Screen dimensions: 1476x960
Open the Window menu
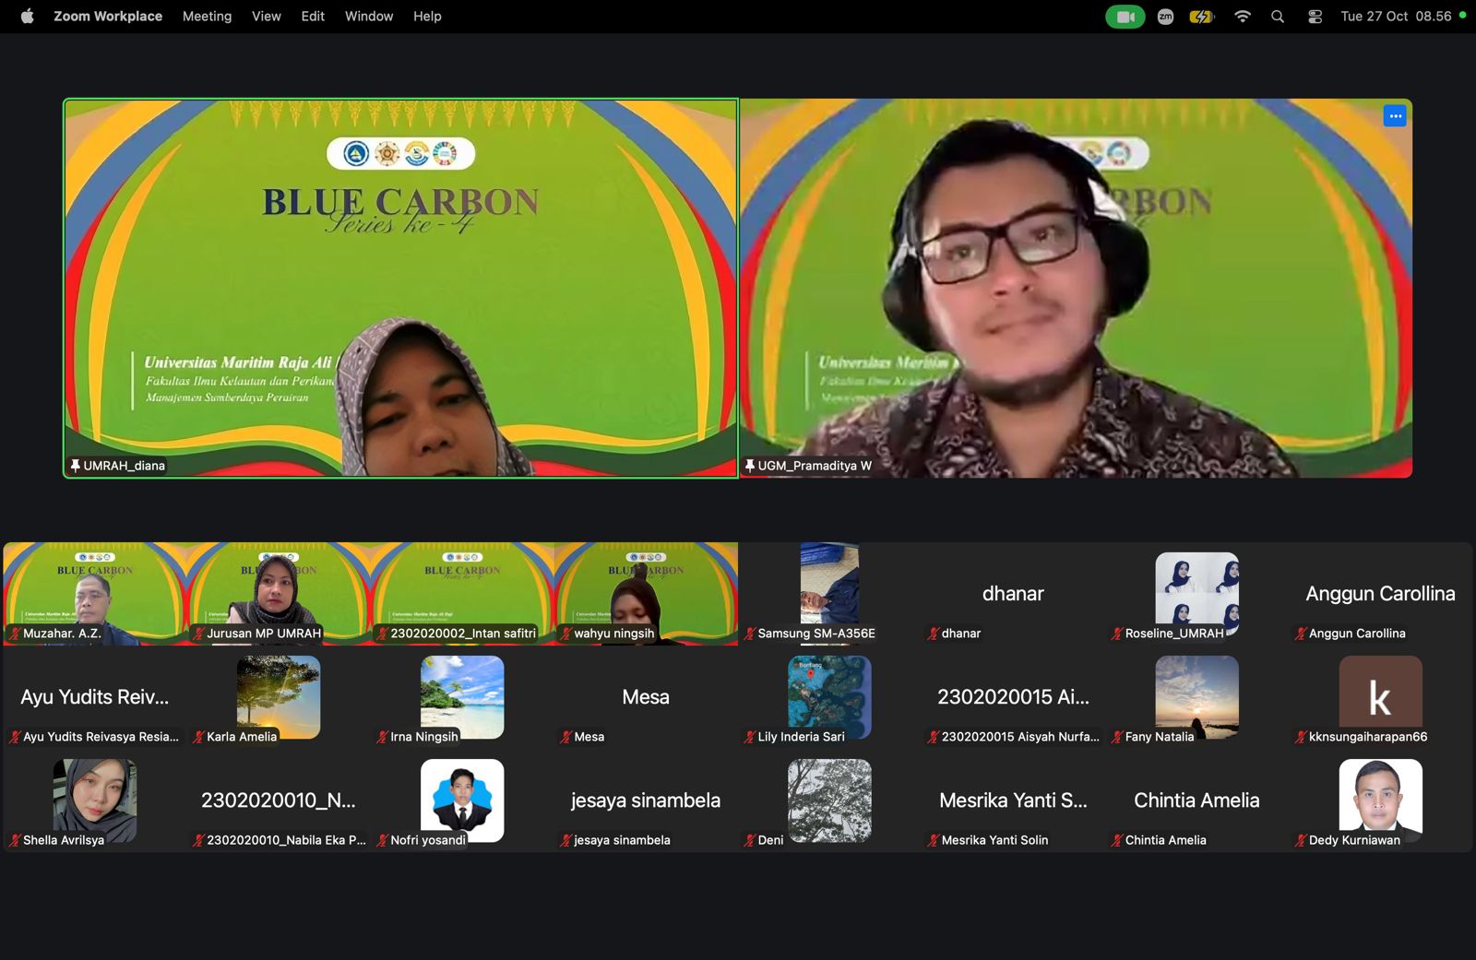coord(369,16)
